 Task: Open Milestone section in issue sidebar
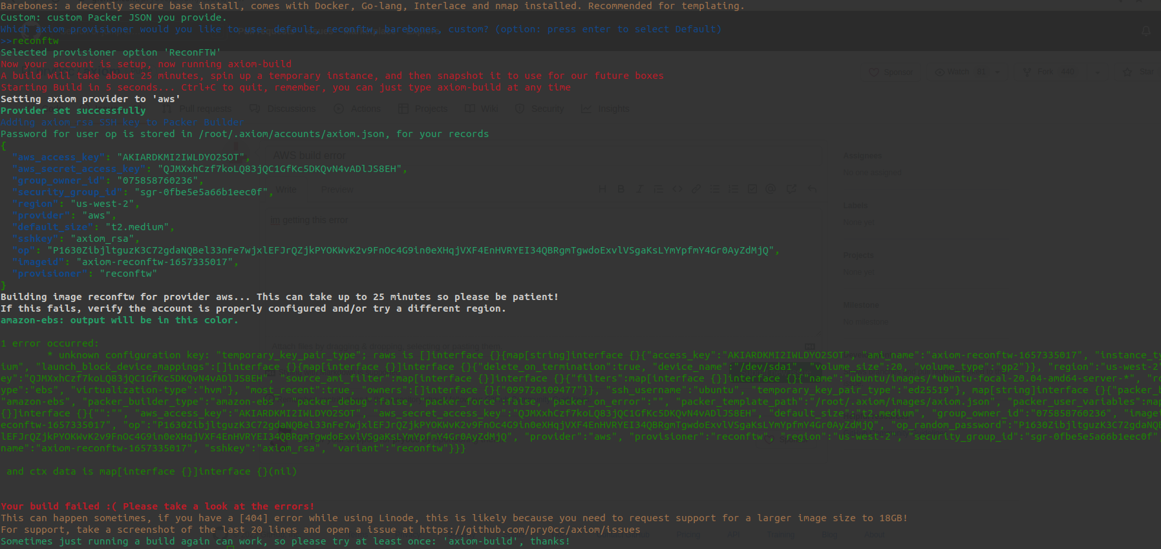[861, 305]
